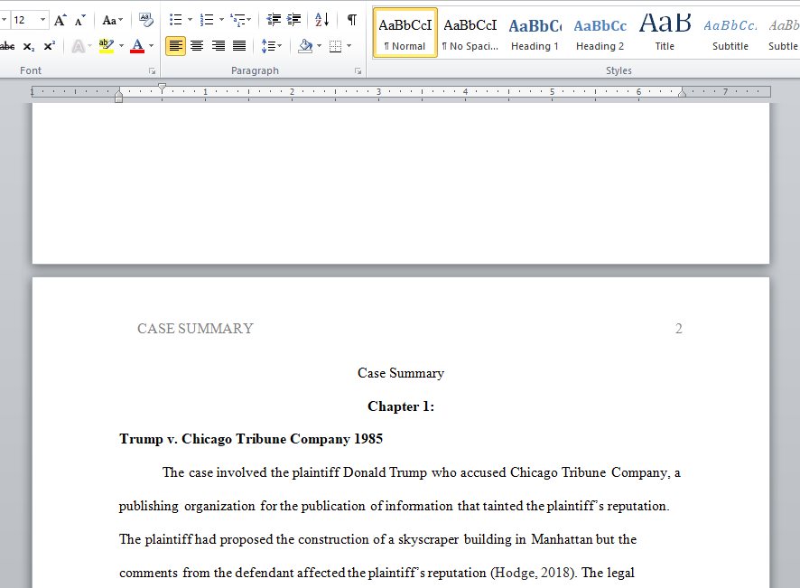This screenshot has width=800, height=588.
Task: Expand the Bullets dropdown arrow
Action: [x=190, y=20]
